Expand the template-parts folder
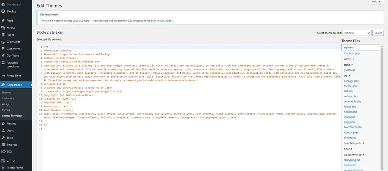This screenshot has height=171, width=388. click(x=354, y=143)
